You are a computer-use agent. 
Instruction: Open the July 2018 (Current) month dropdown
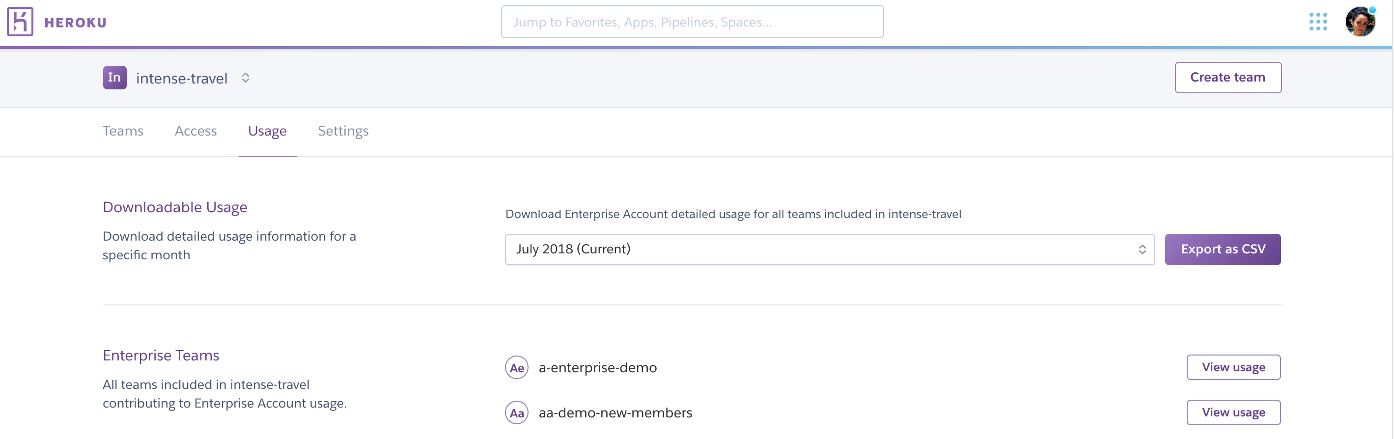pos(830,249)
